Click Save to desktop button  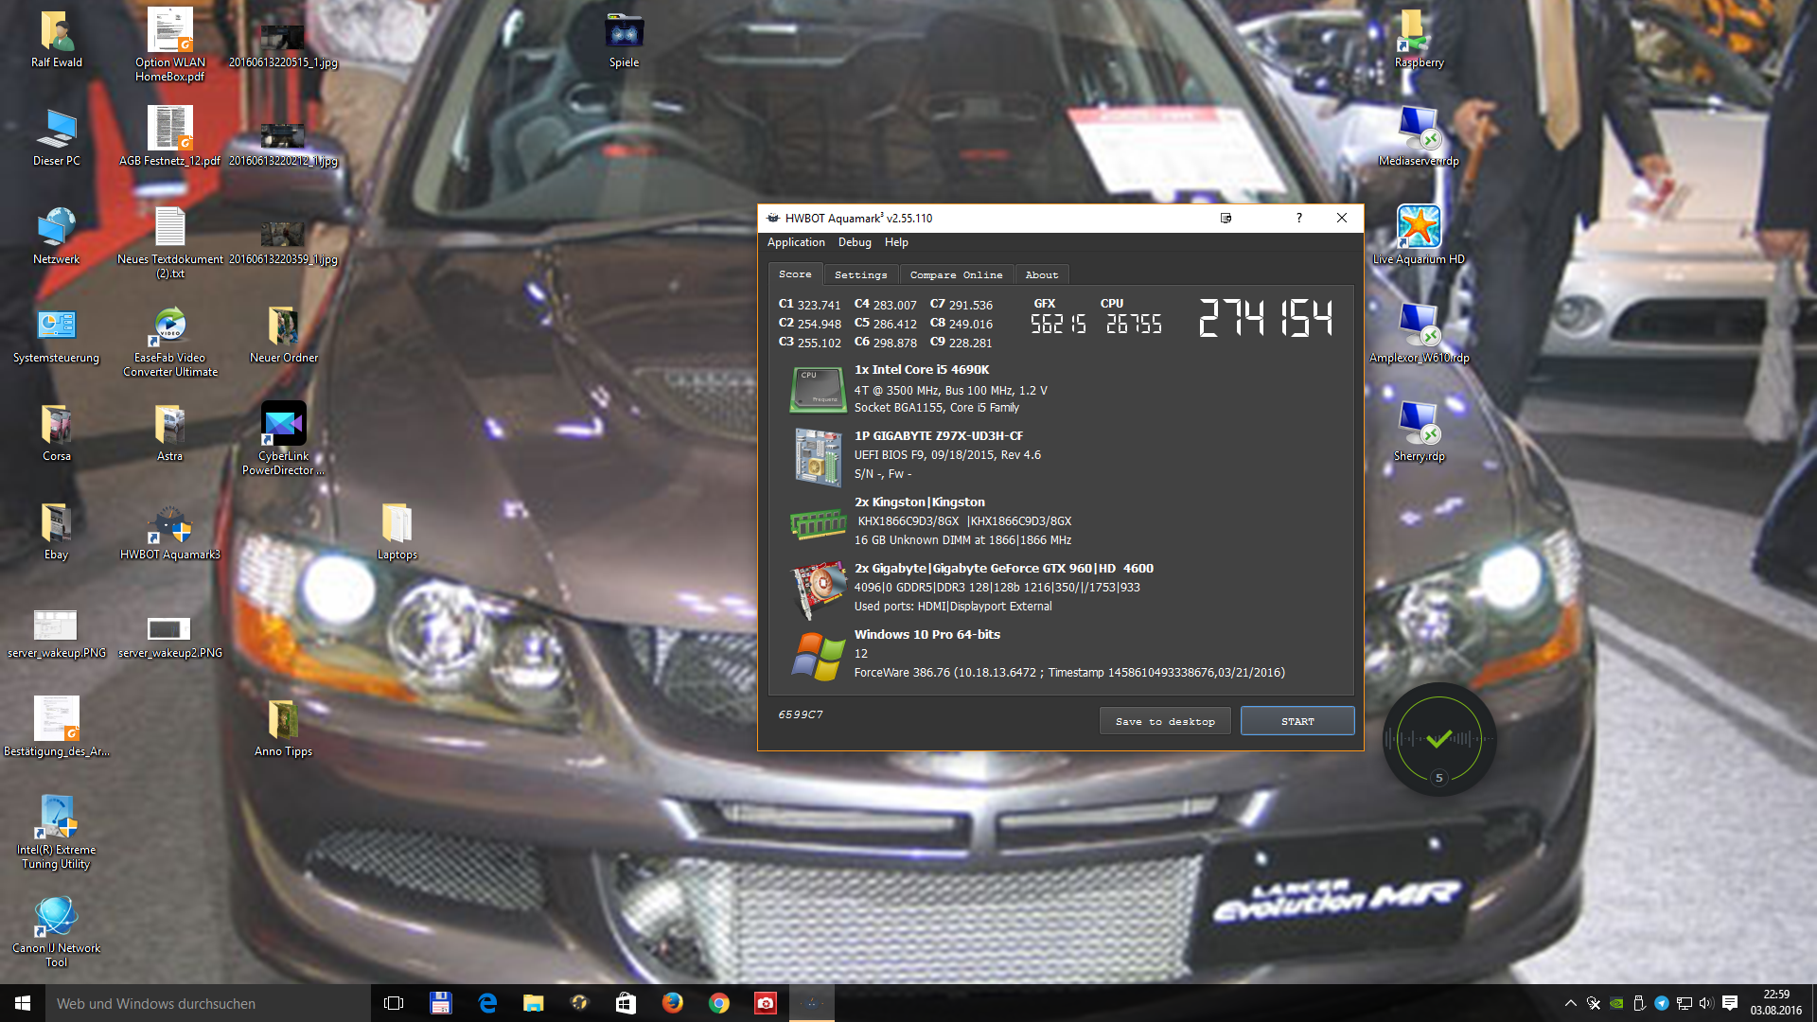coord(1165,721)
